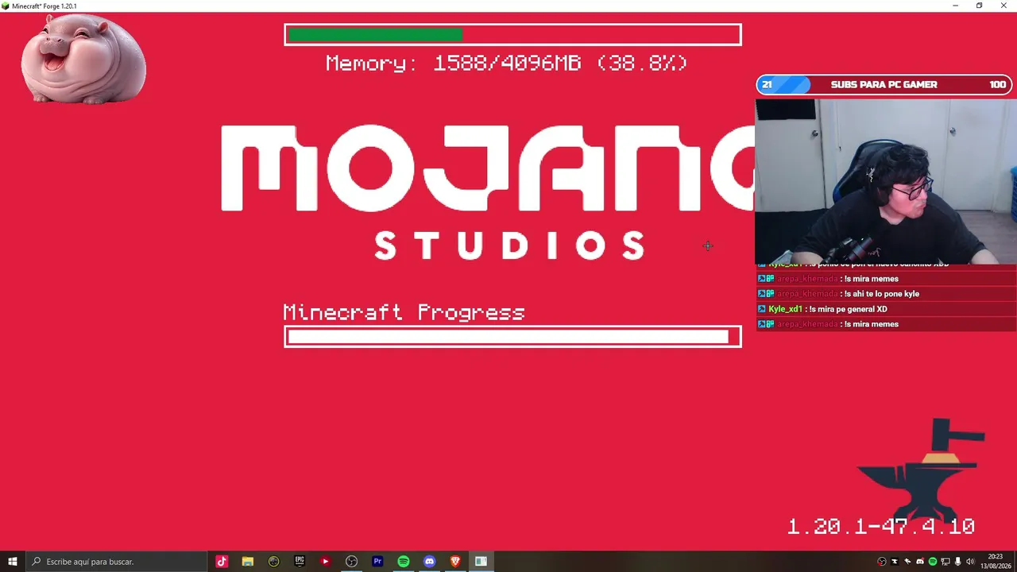Click the OBS icon in the system tray

coord(882,562)
